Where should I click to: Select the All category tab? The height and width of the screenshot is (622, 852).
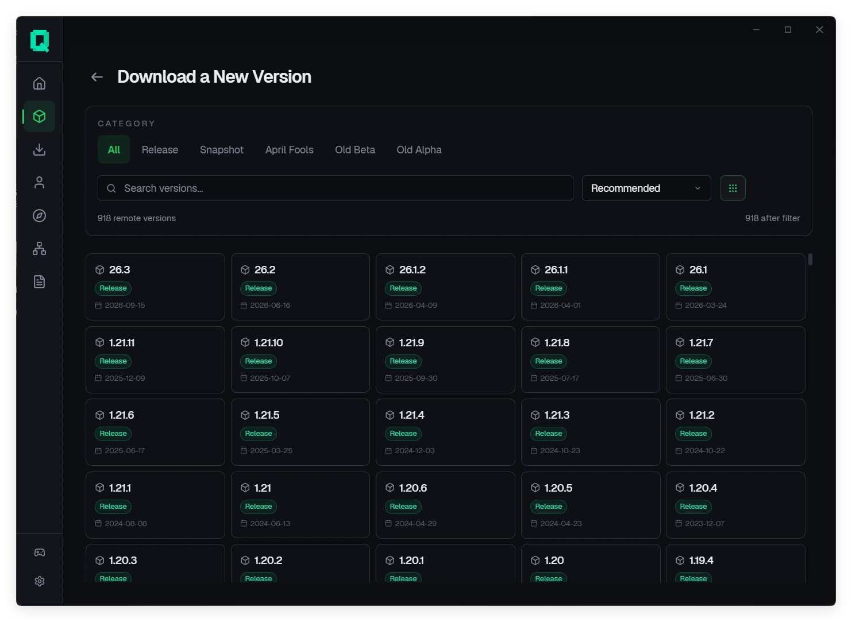click(x=114, y=150)
